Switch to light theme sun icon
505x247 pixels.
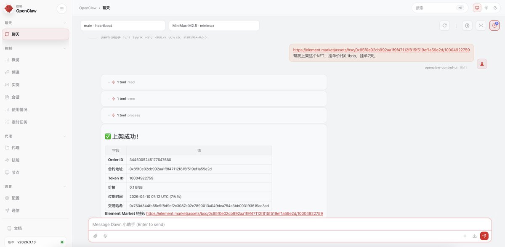point(486,8)
